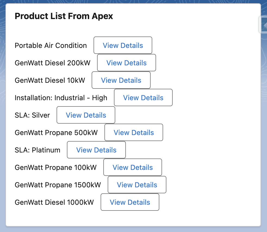
Task: Click the SLA: Silver product name
Action: [x=32, y=115]
